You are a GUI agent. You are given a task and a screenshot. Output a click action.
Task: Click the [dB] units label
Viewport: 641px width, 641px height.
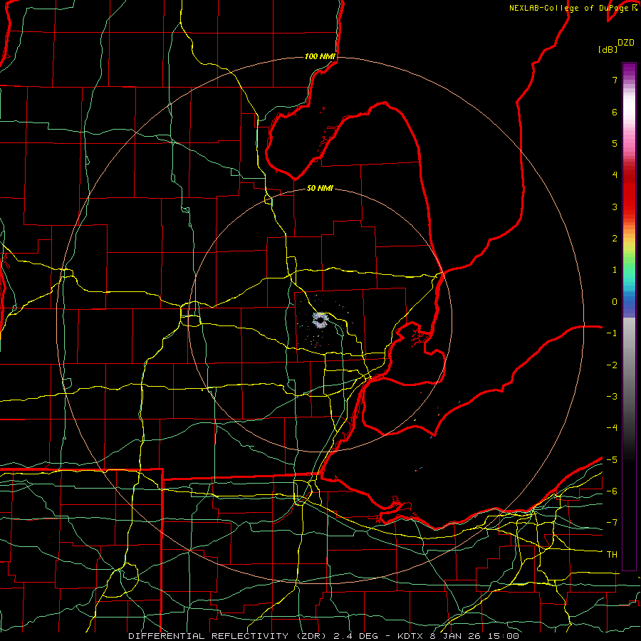click(608, 49)
